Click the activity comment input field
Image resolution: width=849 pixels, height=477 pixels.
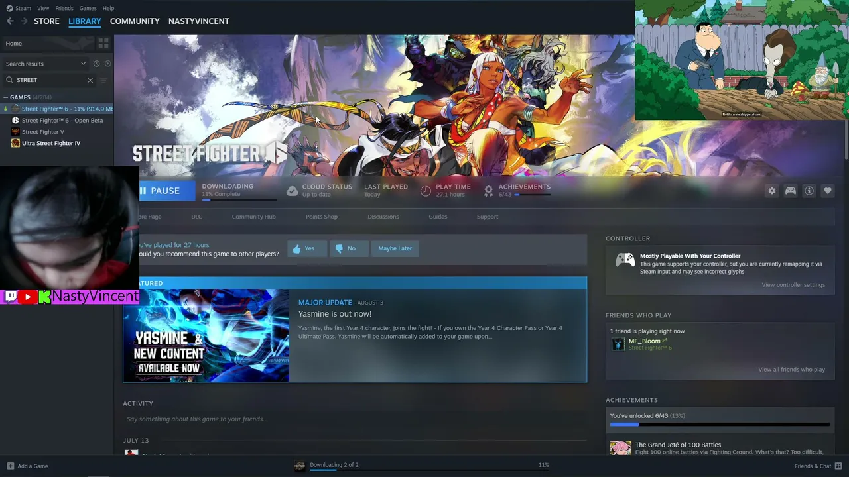pos(355,419)
